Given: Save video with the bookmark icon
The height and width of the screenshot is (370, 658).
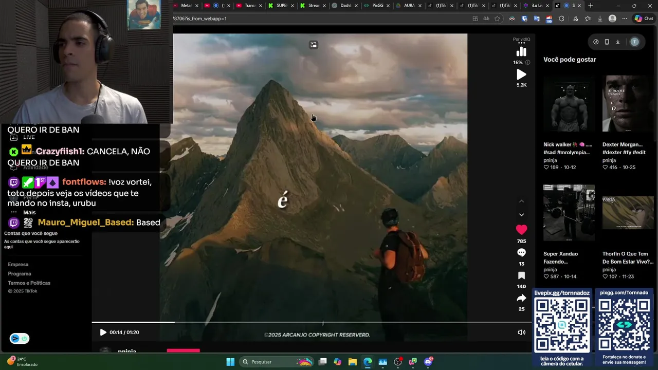Looking at the screenshot, I should tap(521, 275).
